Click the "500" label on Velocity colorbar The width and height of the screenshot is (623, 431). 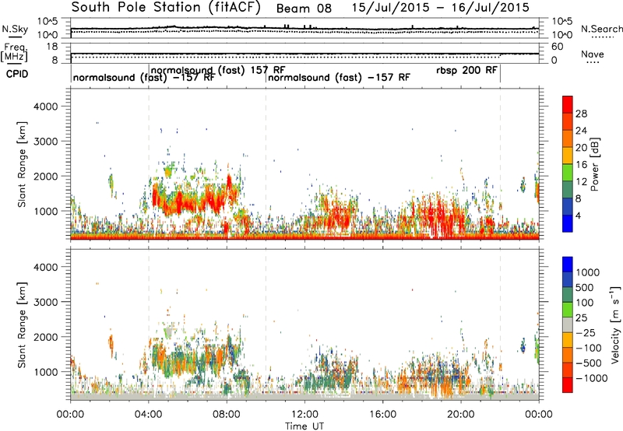(585, 287)
